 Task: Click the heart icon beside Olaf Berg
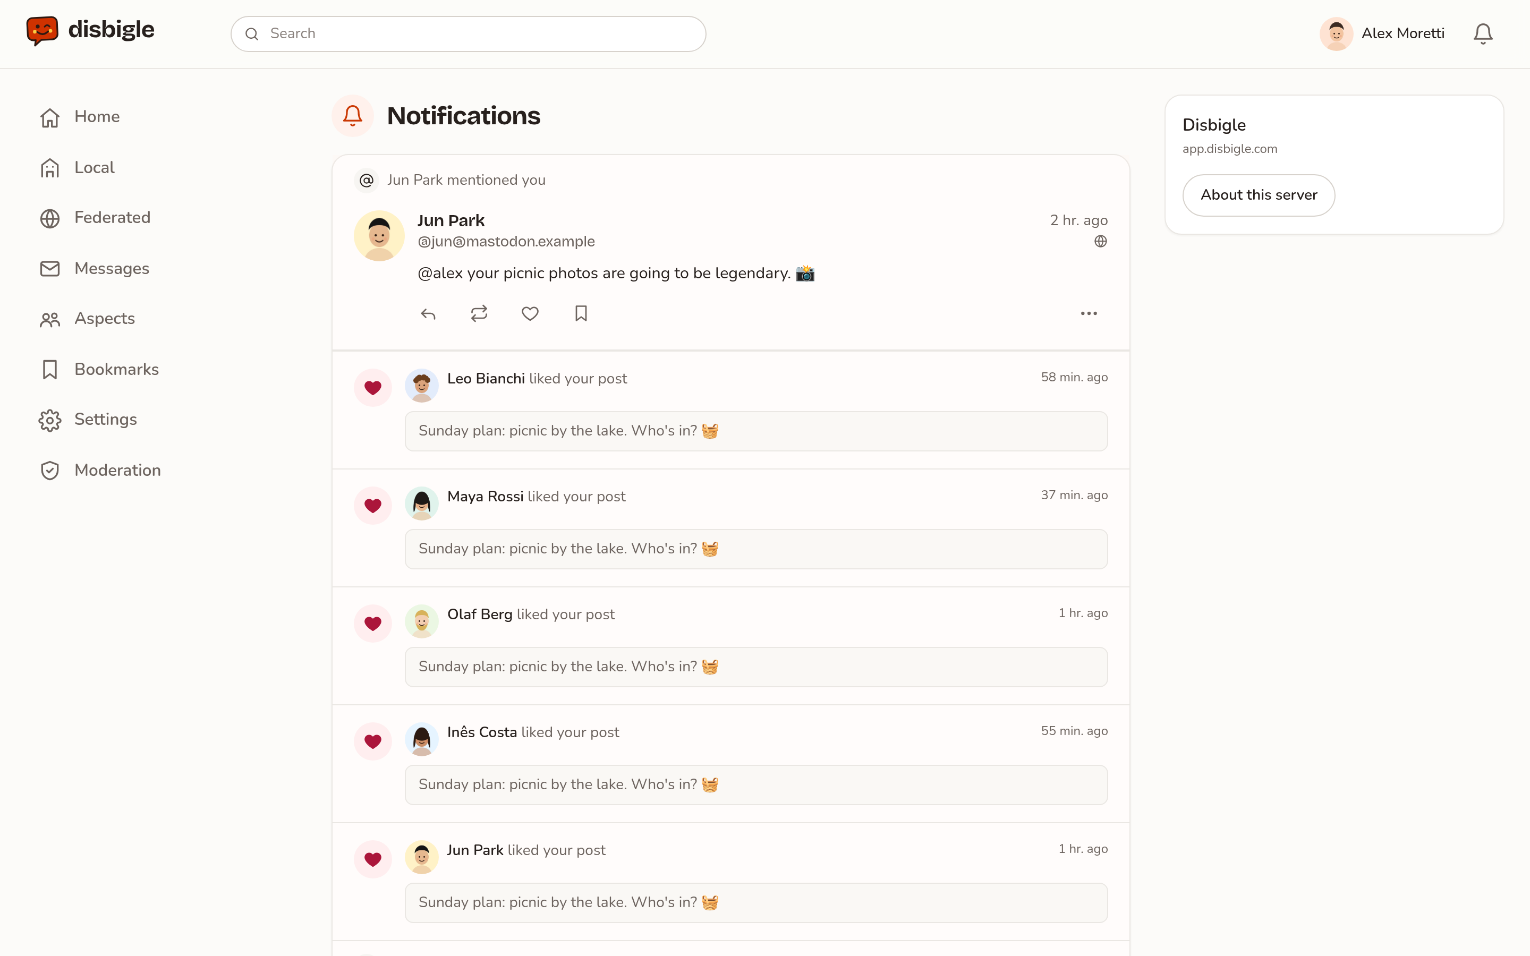click(x=372, y=624)
